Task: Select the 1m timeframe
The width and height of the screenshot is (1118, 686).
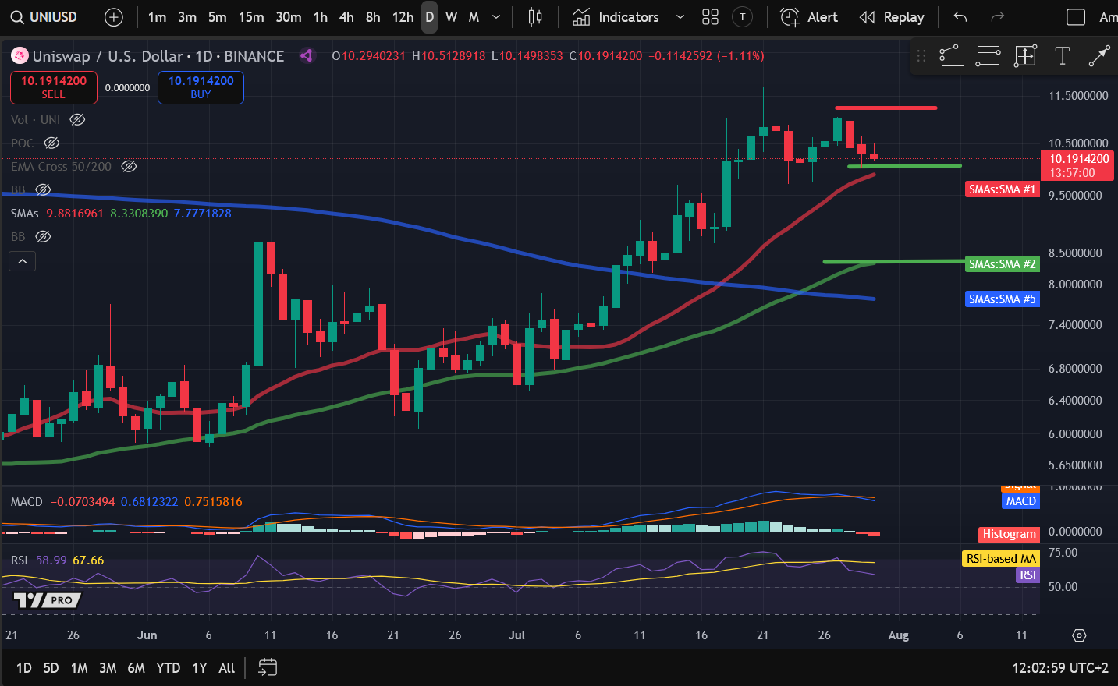Action: 157,17
